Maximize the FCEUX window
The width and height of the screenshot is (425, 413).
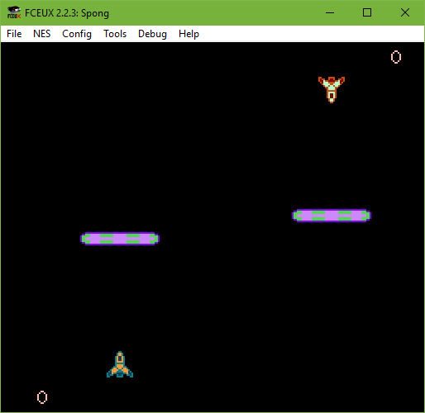pyautogui.click(x=367, y=12)
